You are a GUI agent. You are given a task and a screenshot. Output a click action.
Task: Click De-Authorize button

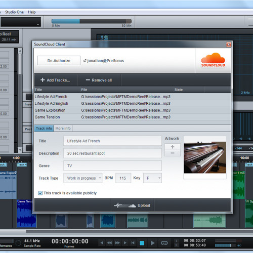pos(59,61)
